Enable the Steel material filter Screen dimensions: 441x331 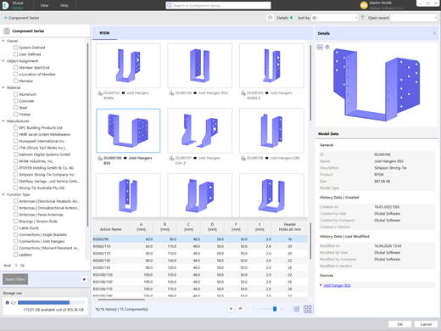[x=15, y=108]
